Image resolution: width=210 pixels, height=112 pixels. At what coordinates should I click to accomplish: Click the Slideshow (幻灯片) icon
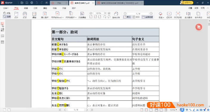[x=169, y=15]
